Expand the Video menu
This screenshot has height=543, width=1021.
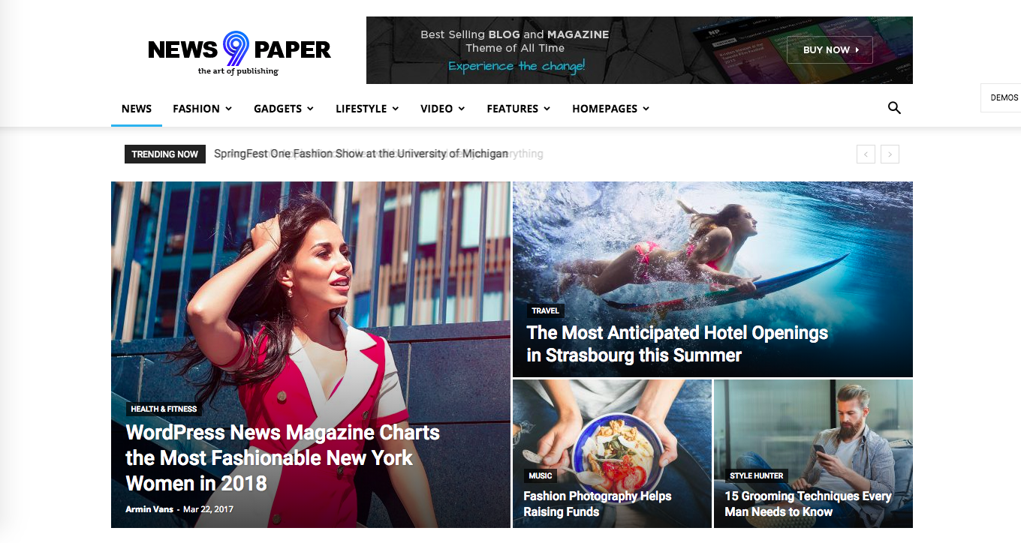(443, 109)
